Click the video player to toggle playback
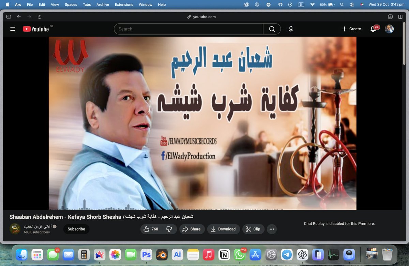Image resolution: width=409 pixels, height=266 pixels. (202, 123)
